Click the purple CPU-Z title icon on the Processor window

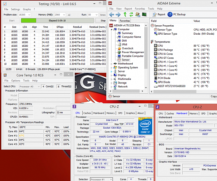pyautogui.click(x=74, y=107)
